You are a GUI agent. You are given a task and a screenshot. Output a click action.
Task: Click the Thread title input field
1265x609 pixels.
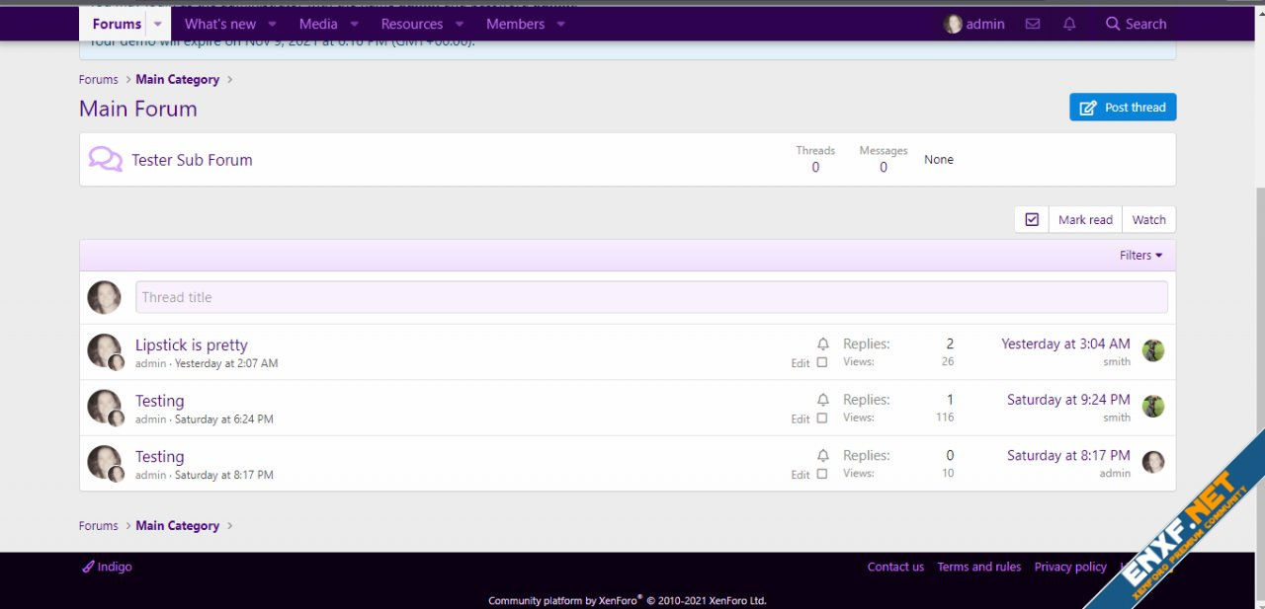tap(651, 297)
